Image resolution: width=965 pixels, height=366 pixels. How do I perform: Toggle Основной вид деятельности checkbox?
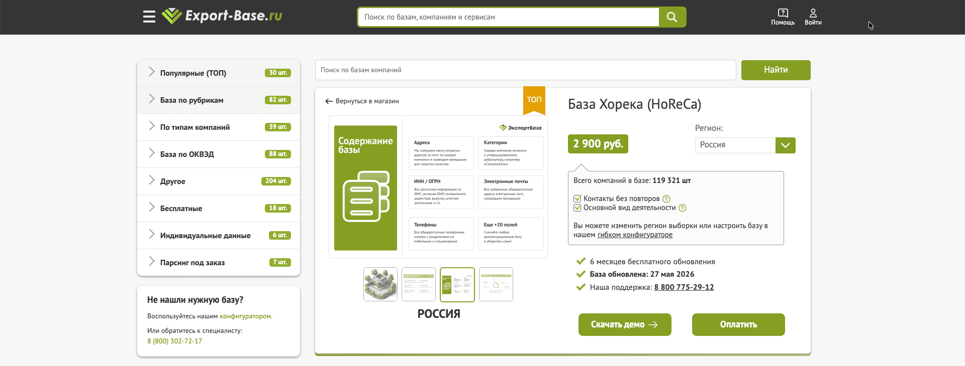[x=577, y=208]
